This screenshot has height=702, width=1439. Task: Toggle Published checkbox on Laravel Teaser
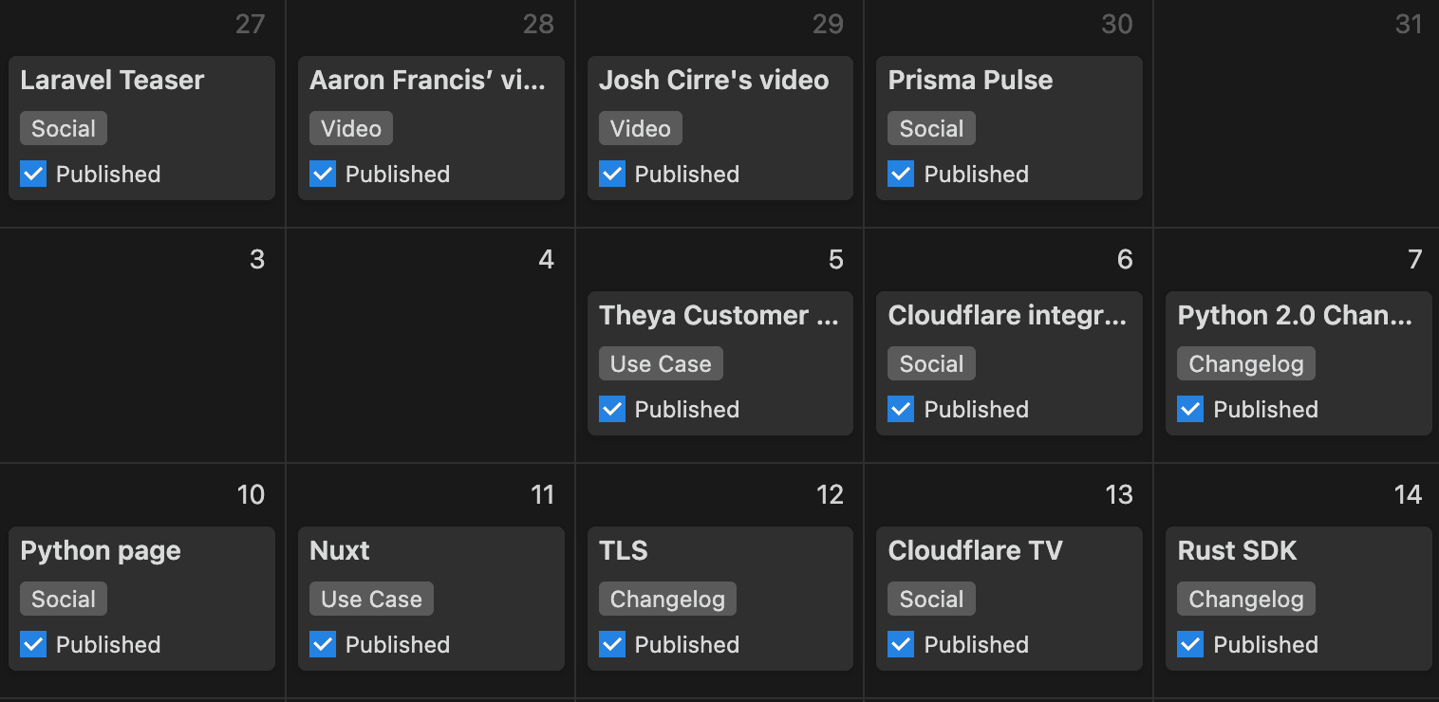[33, 174]
